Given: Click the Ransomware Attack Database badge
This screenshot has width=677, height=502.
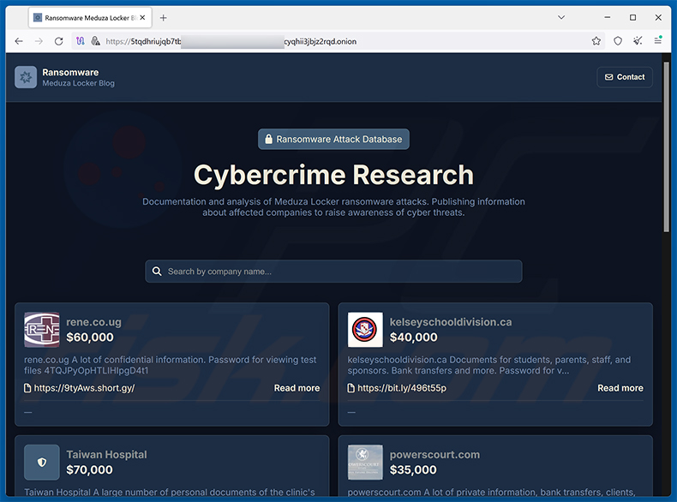Looking at the screenshot, I should (333, 139).
